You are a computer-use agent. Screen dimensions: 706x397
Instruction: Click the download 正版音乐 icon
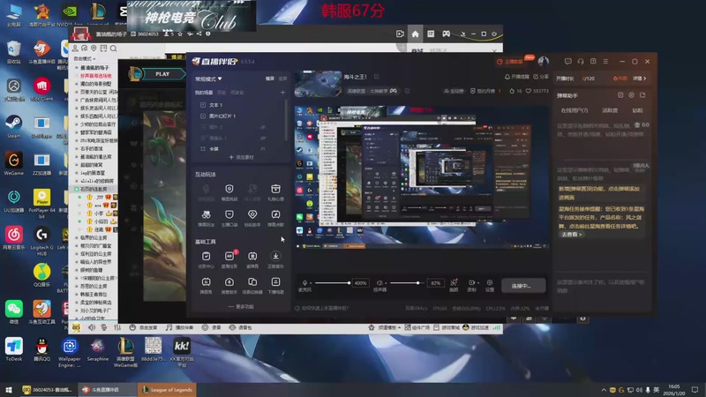click(x=275, y=256)
